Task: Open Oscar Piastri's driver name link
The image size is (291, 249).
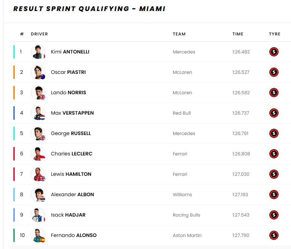Action: [68, 72]
